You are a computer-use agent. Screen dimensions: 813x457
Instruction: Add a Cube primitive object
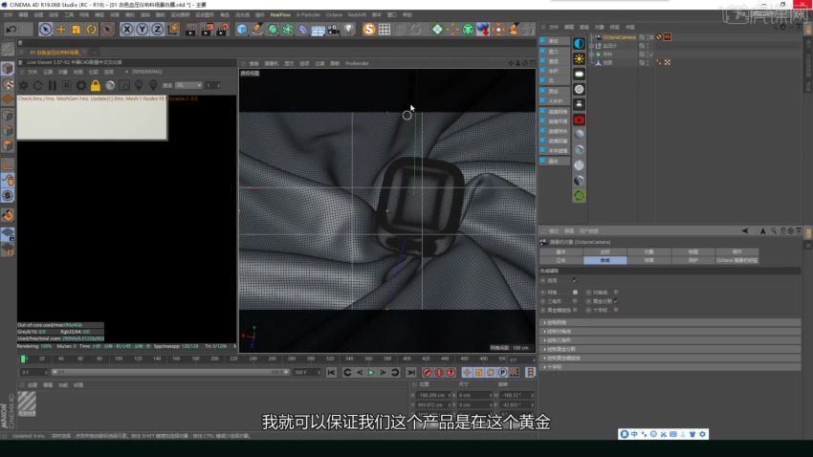point(242,30)
